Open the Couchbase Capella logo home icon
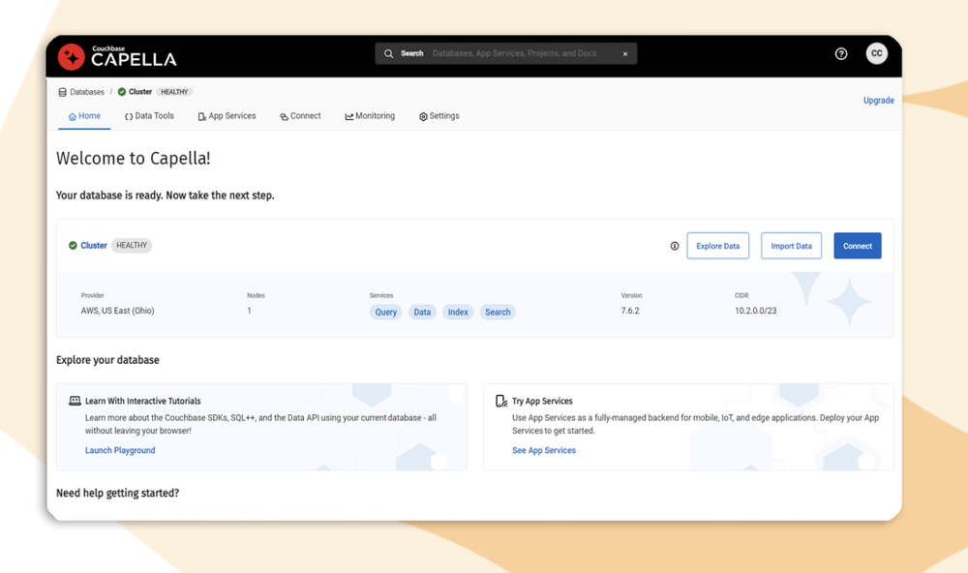The image size is (968, 573). 70,55
